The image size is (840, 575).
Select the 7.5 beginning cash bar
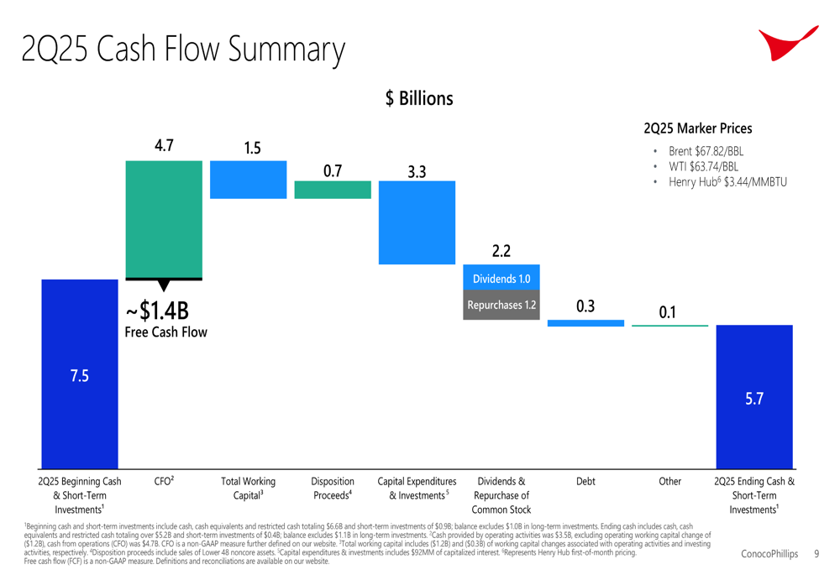coord(80,374)
